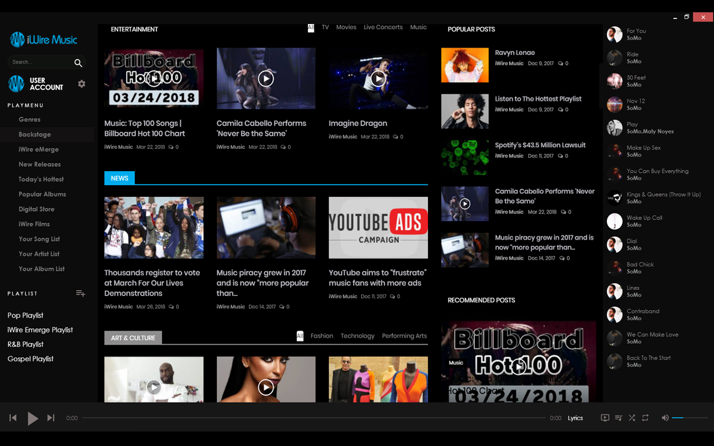Open Your Album List
714x446 pixels.
pyautogui.click(x=42, y=269)
